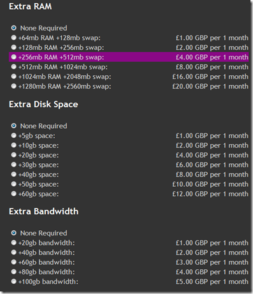253x294 pixels.
Task: Click the £16.00 GBP per 1 month price
Action: pos(210,77)
